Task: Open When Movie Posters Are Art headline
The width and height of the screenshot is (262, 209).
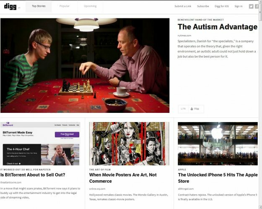Action: click(123, 178)
